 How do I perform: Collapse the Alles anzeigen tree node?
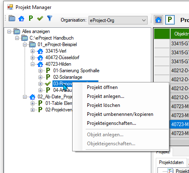(x=9, y=32)
